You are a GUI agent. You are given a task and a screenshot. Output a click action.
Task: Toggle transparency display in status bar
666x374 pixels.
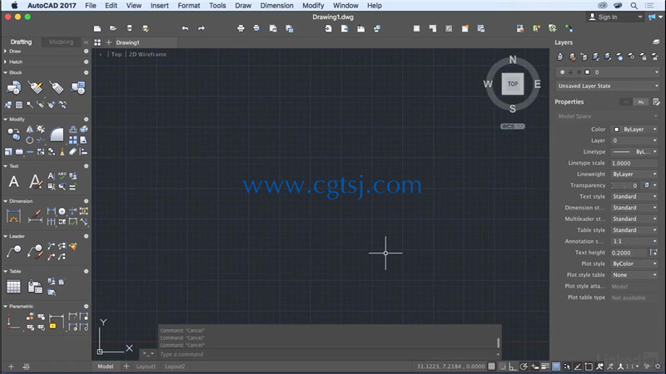(556, 367)
